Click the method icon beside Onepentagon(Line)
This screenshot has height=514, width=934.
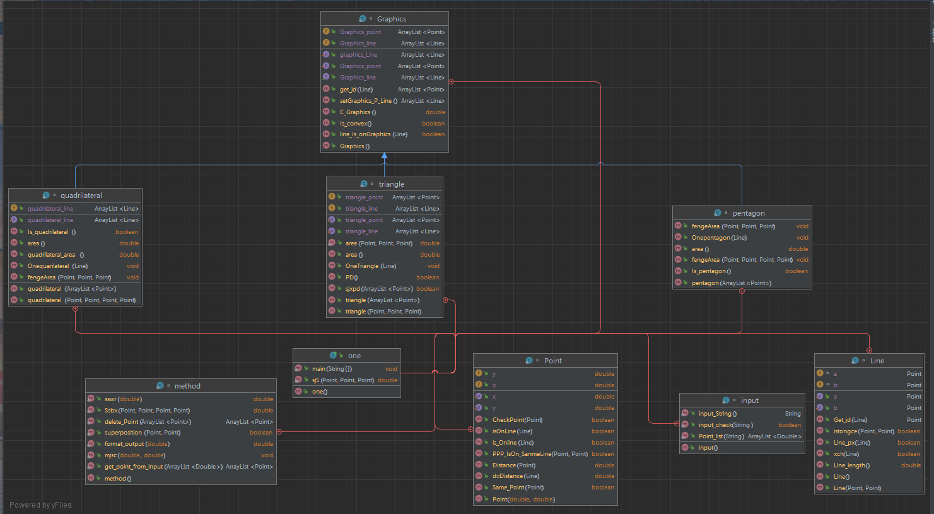coord(678,237)
